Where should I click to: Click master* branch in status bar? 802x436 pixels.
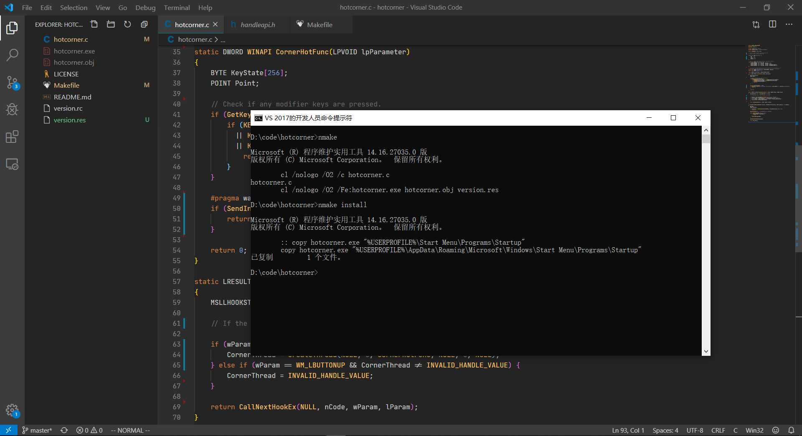pyautogui.click(x=37, y=430)
